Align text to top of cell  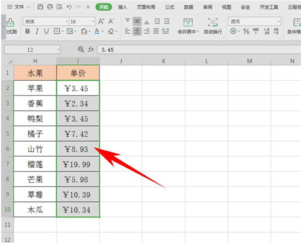click(x=128, y=21)
